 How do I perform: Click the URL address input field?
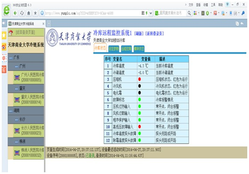[x=93, y=13]
